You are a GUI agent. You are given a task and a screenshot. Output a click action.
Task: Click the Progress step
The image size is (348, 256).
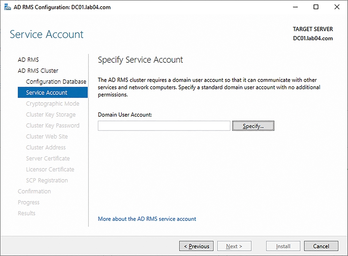click(x=29, y=202)
